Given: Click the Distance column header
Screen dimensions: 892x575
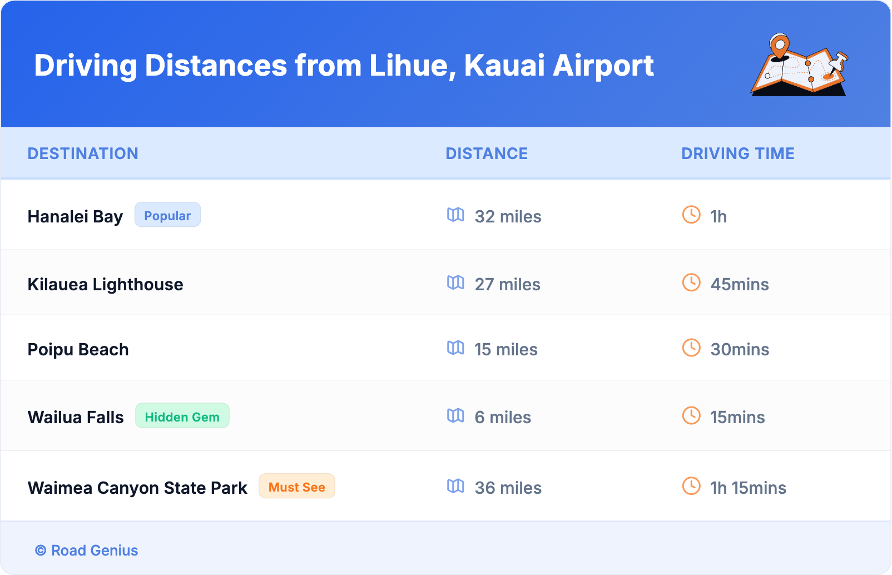Looking at the screenshot, I should pos(487,153).
